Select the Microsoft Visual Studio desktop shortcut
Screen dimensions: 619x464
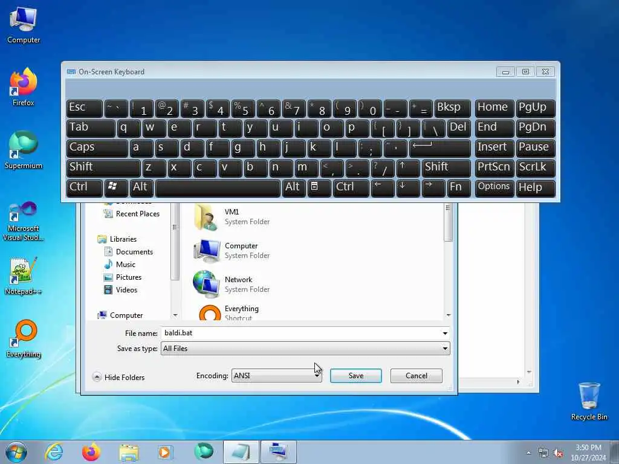(24, 221)
